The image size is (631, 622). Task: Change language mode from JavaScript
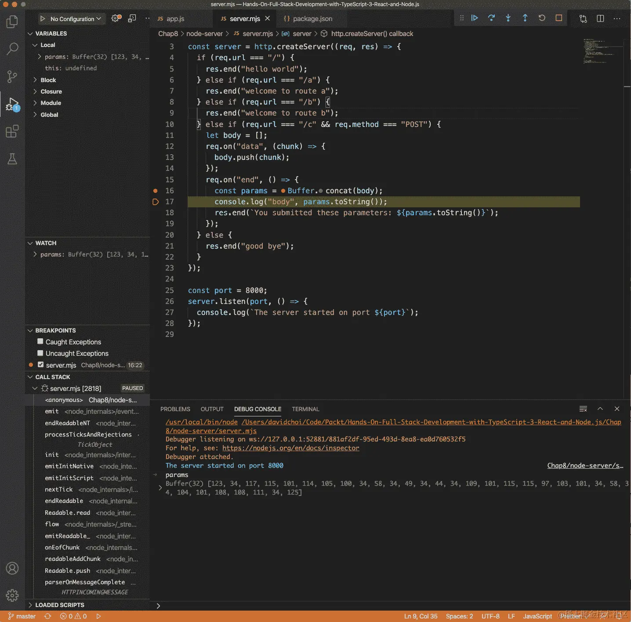537,616
